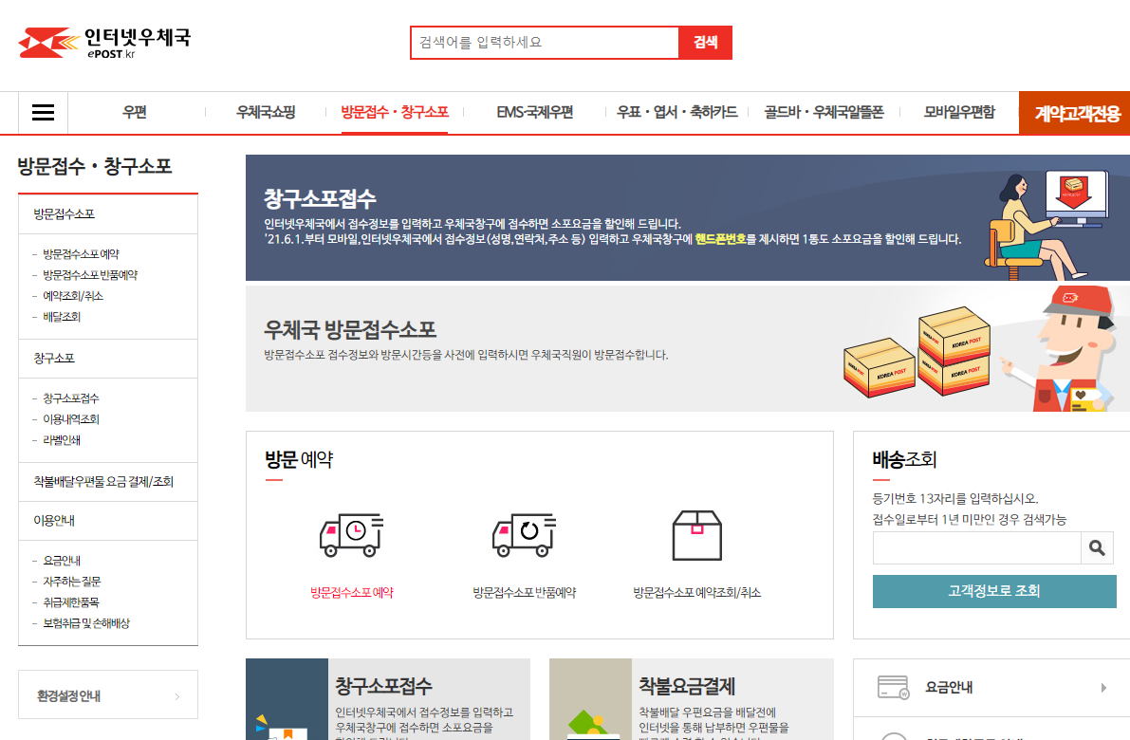Click the 인터넷우체국 ePOST logo
This screenshot has width=1130, height=740.
click(x=104, y=43)
